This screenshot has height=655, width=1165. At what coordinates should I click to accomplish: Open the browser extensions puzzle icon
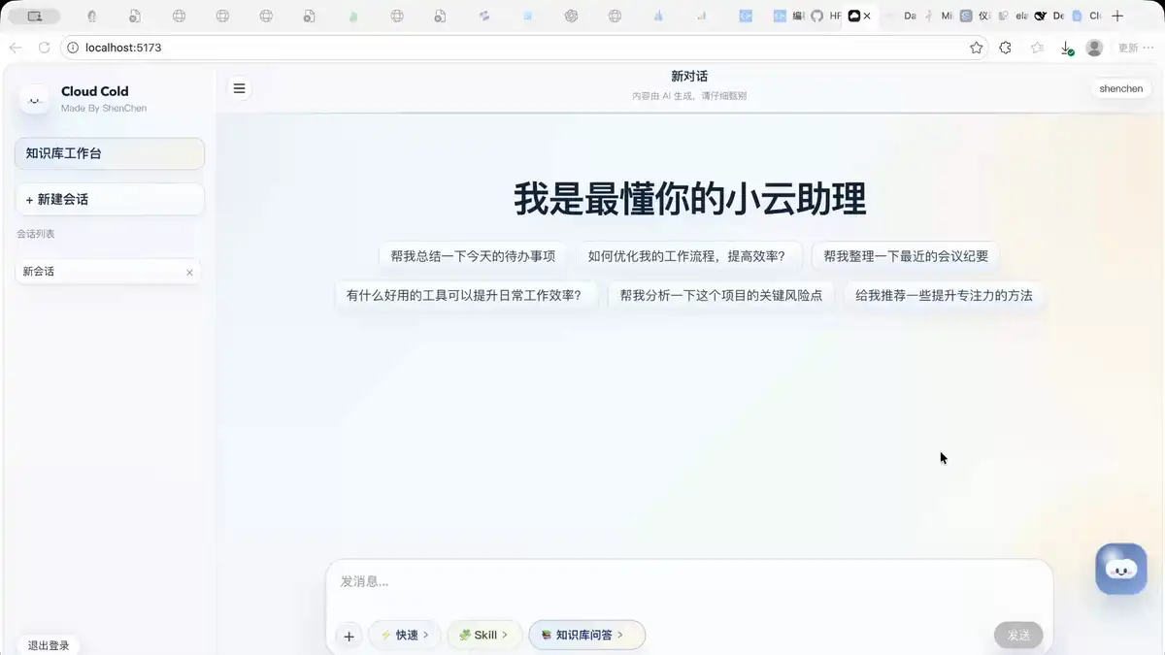pyautogui.click(x=1006, y=48)
